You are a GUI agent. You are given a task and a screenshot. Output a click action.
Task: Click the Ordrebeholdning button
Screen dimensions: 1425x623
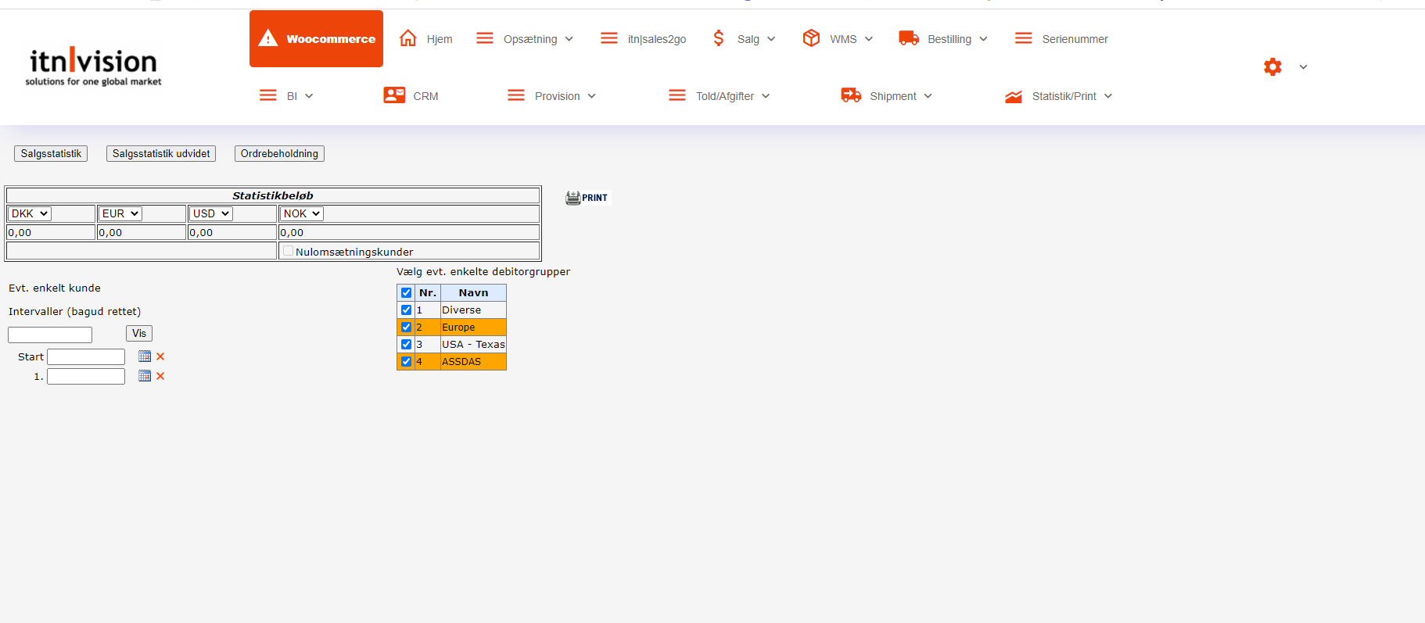(x=279, y=154)
